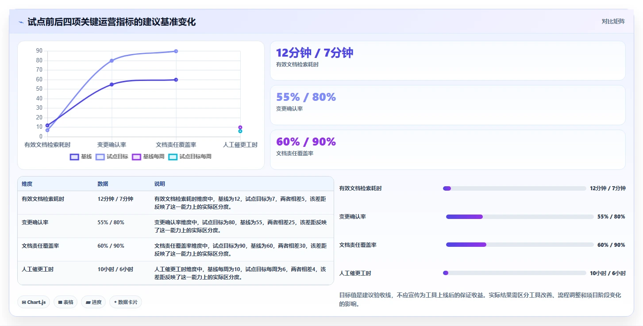The image size is (643, 326).
Task: Click the 表格 tag button
Action: (65, 302)
